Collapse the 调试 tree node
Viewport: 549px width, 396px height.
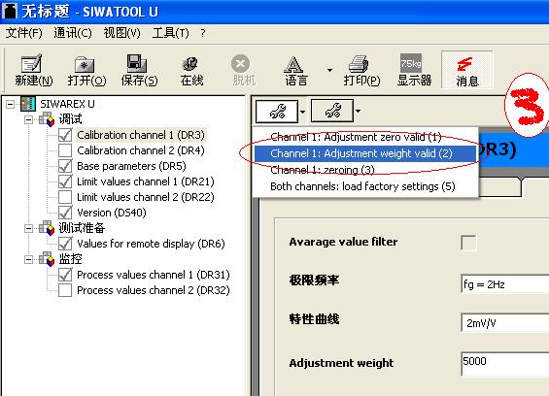click(29, 120)
